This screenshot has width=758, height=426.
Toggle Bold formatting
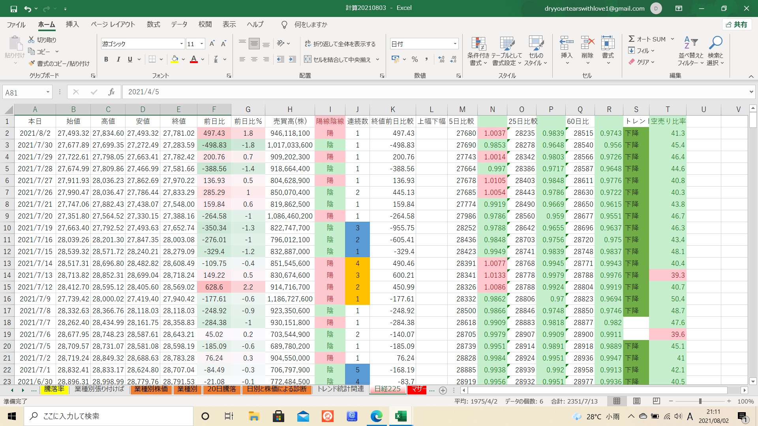(x=106, y=59)
